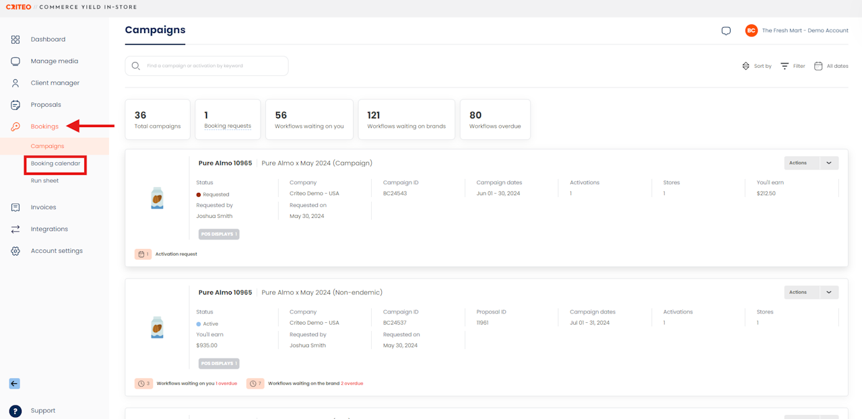
Task: Click the Pure Almo product thumbnail
Action: tap(156, 198)
